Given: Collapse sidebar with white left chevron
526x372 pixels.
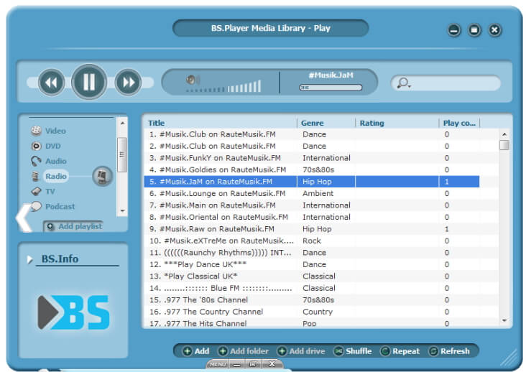Looking at the screenshot, I should pyautogui.click(x=24, y=218).
